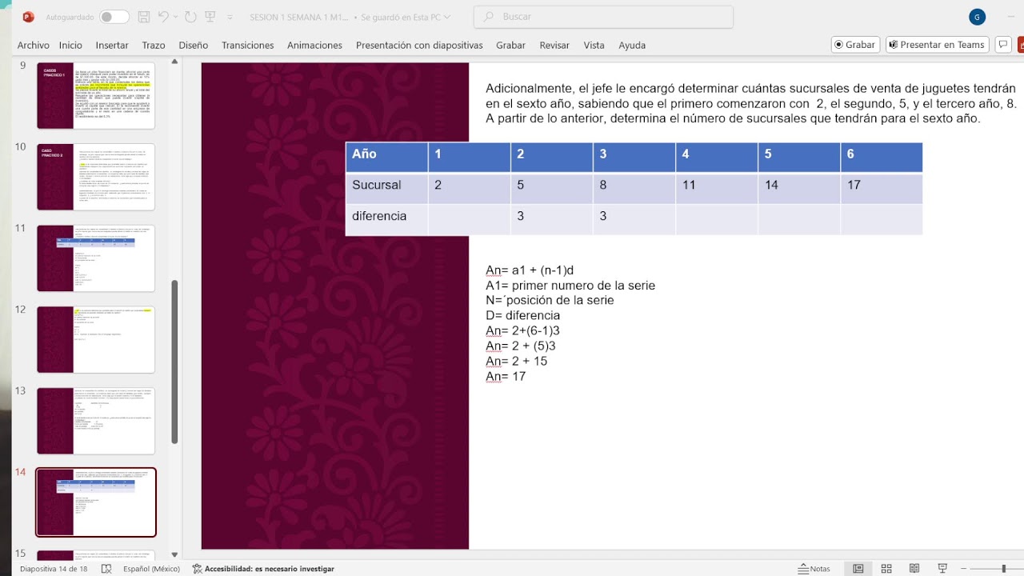Click the zoom out minus button
This screenshot has height=576, width=1024.
[964, 569]
